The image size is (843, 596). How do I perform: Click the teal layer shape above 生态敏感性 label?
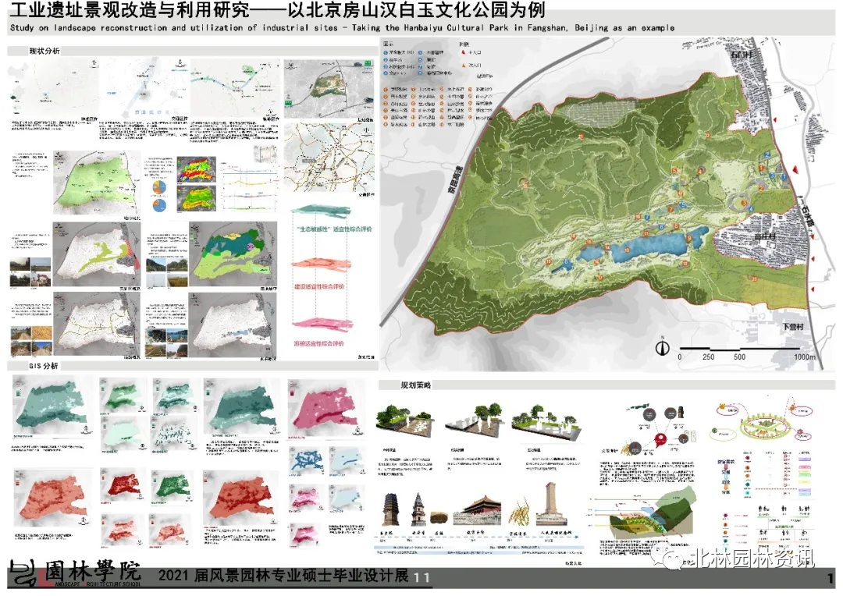[322, 211]
